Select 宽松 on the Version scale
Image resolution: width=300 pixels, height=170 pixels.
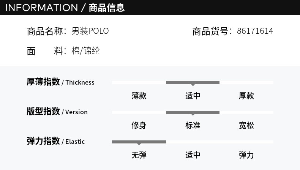[246, 125]
